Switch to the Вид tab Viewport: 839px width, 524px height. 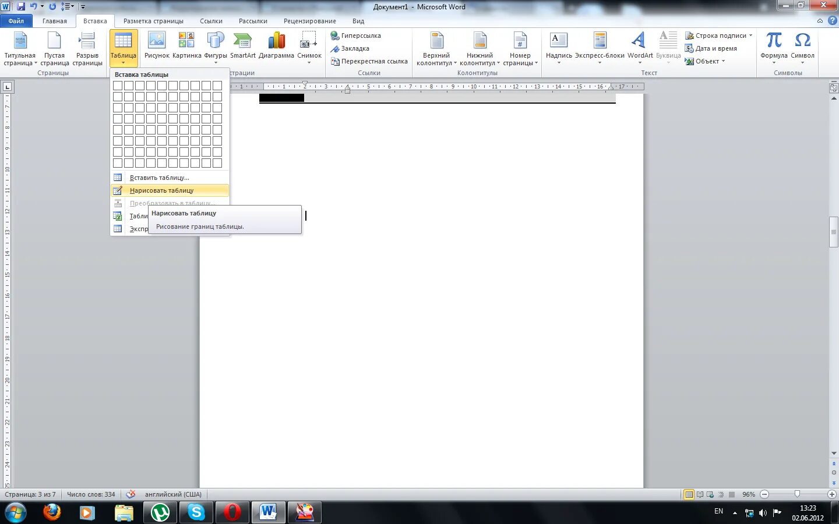click(358, 21)
